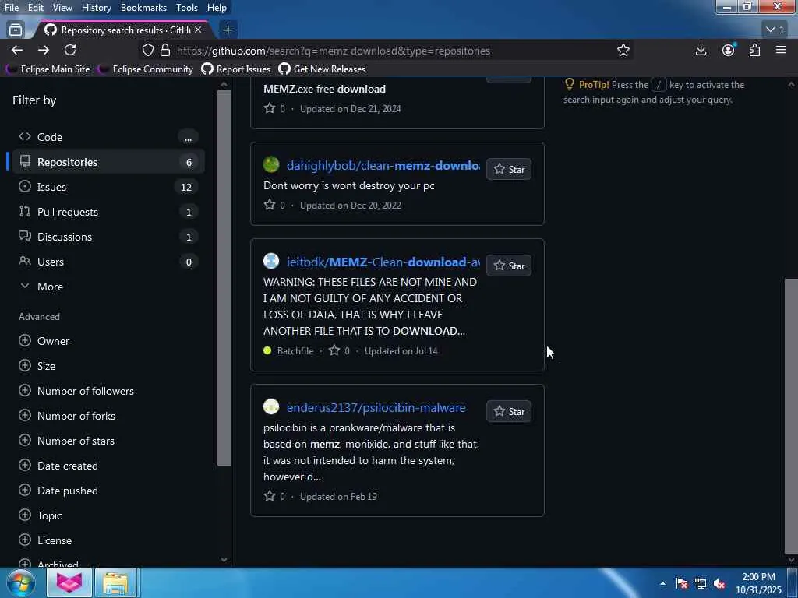Filter results by Users
The height and width of the screenshot is (598, 798).
[x=108, y=262]
